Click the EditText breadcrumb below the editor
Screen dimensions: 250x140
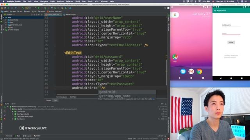pyautogui.click(x=73, y=97)
